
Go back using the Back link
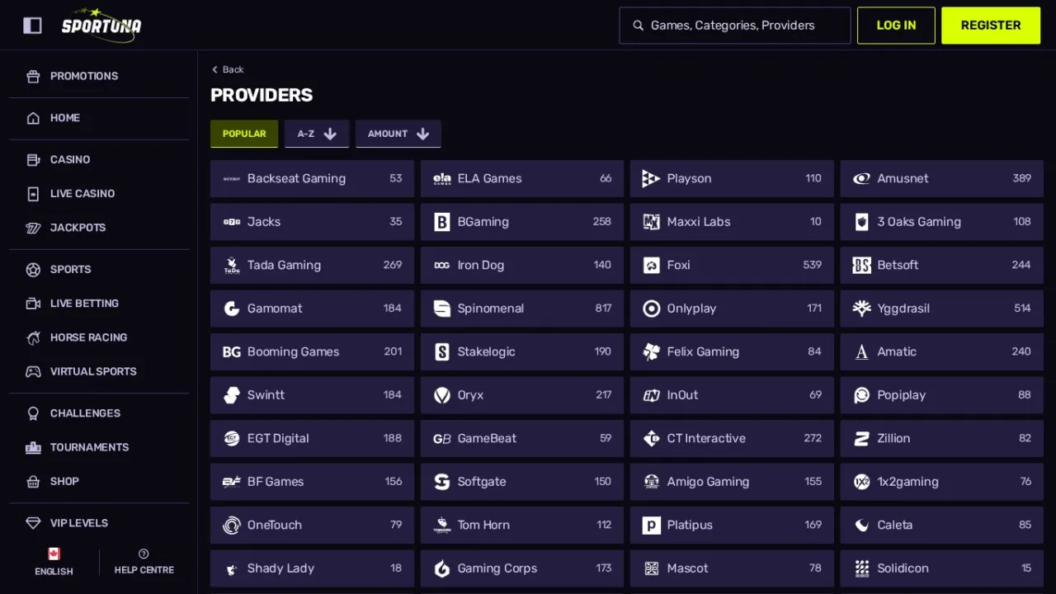228,69
